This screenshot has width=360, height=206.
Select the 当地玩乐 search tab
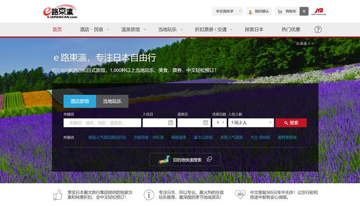coord(112,101)
